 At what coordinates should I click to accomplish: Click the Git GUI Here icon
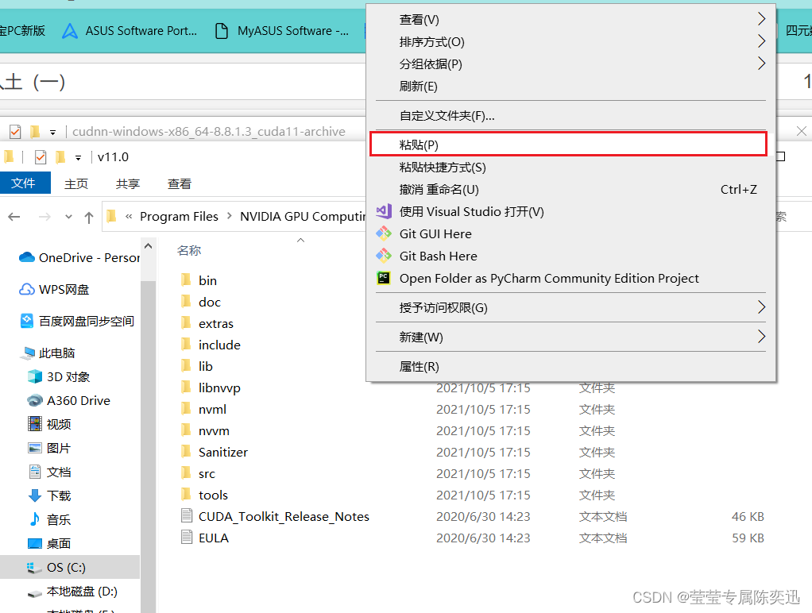point(384,233)
